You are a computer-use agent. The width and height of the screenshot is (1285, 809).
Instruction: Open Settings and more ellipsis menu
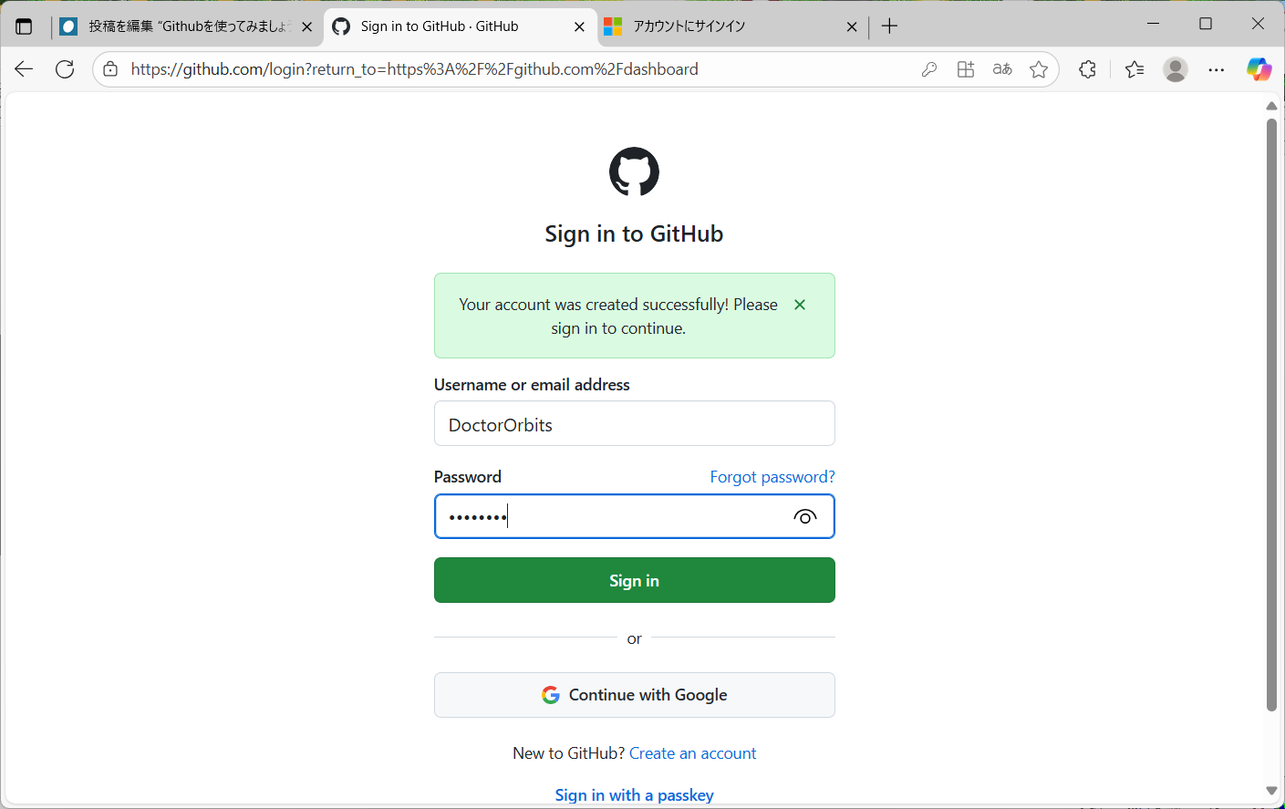[x=1217, y=69]
